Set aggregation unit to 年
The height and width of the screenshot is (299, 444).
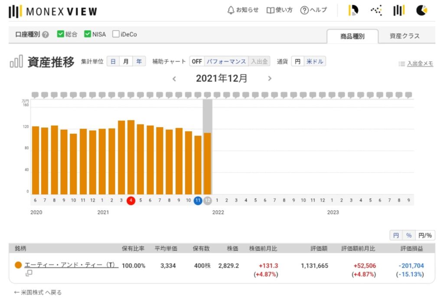pos(139,61)
